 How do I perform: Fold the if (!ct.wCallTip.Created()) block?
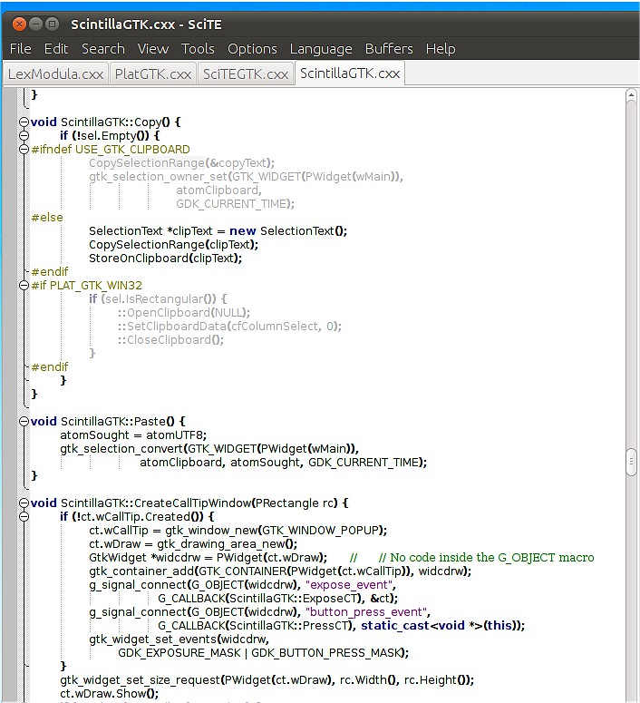24,516
